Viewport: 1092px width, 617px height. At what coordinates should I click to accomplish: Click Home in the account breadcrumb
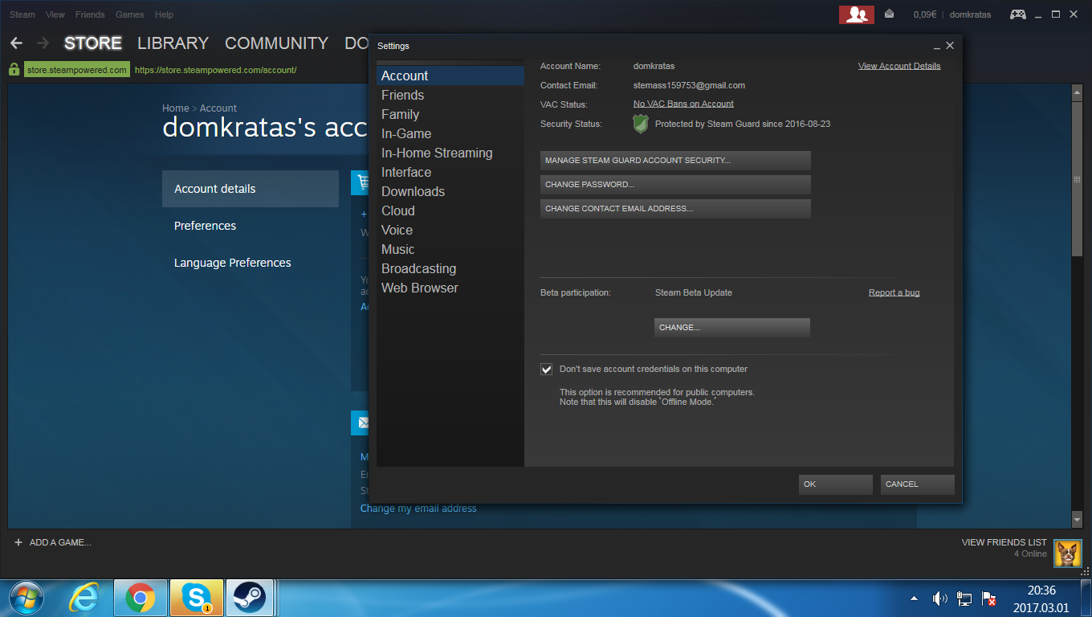(x=175, y=108)
